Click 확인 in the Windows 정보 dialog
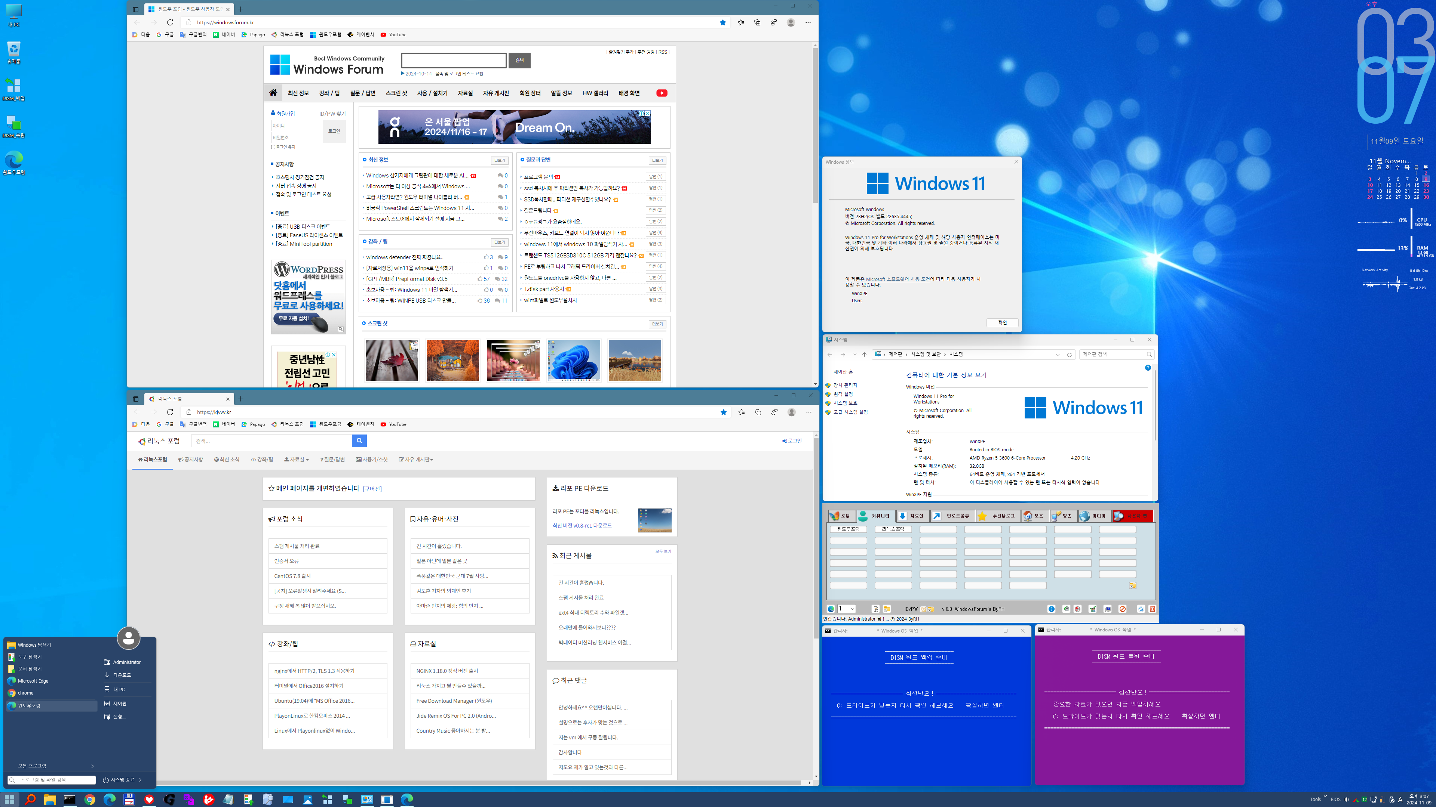This screenshot has width=1436, height=807. pyautogui.click(x=1002, y=322)
